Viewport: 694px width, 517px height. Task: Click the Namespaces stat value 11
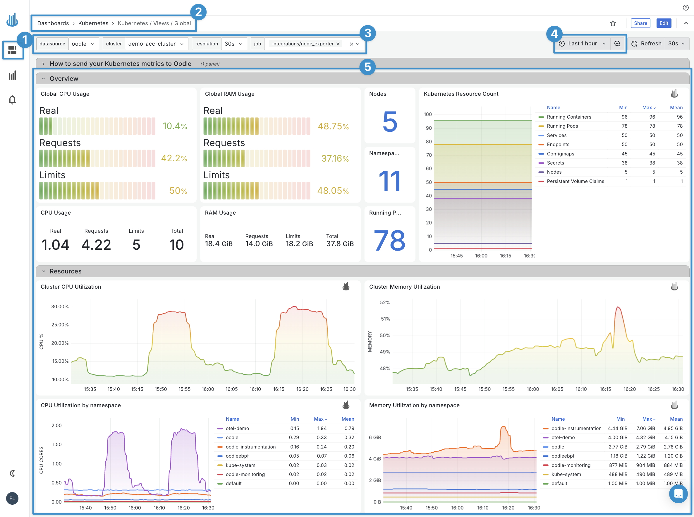pyautogui.click(x=390, y=181)
